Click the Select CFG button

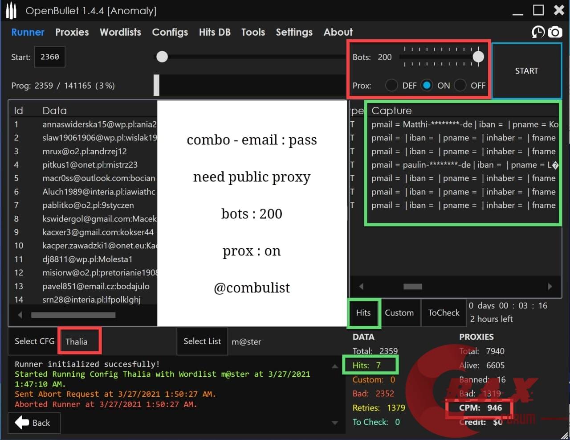click(x=34, y=341)
